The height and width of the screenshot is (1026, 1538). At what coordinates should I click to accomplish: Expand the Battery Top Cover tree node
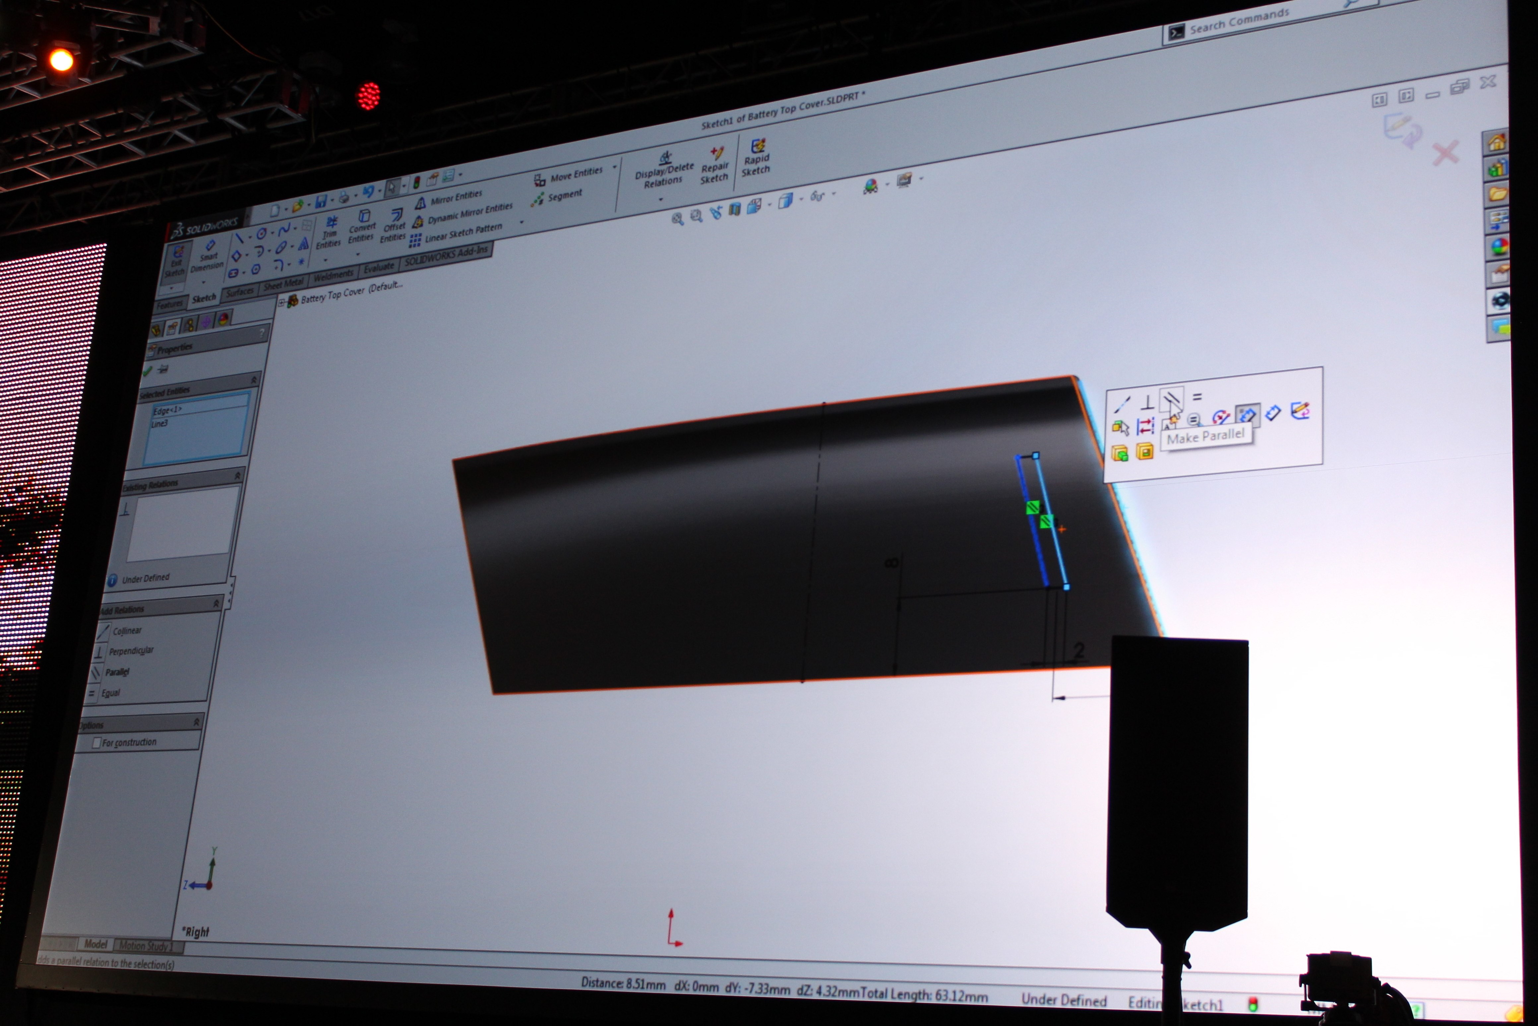click(282, 302)
